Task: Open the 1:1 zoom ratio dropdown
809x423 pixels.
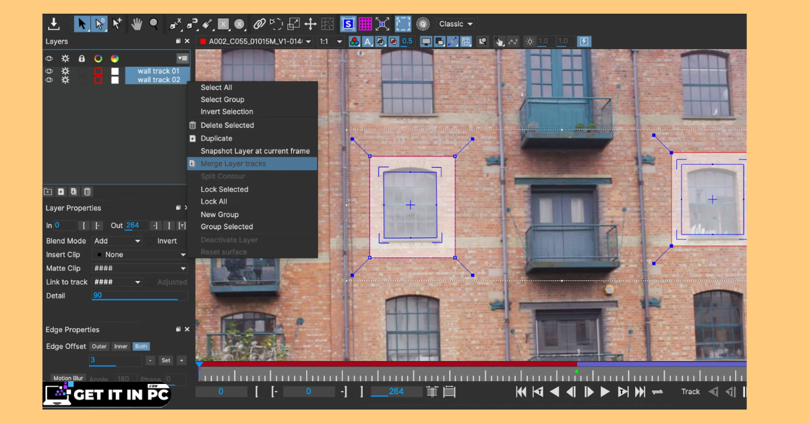Action: tap(330, 42)
